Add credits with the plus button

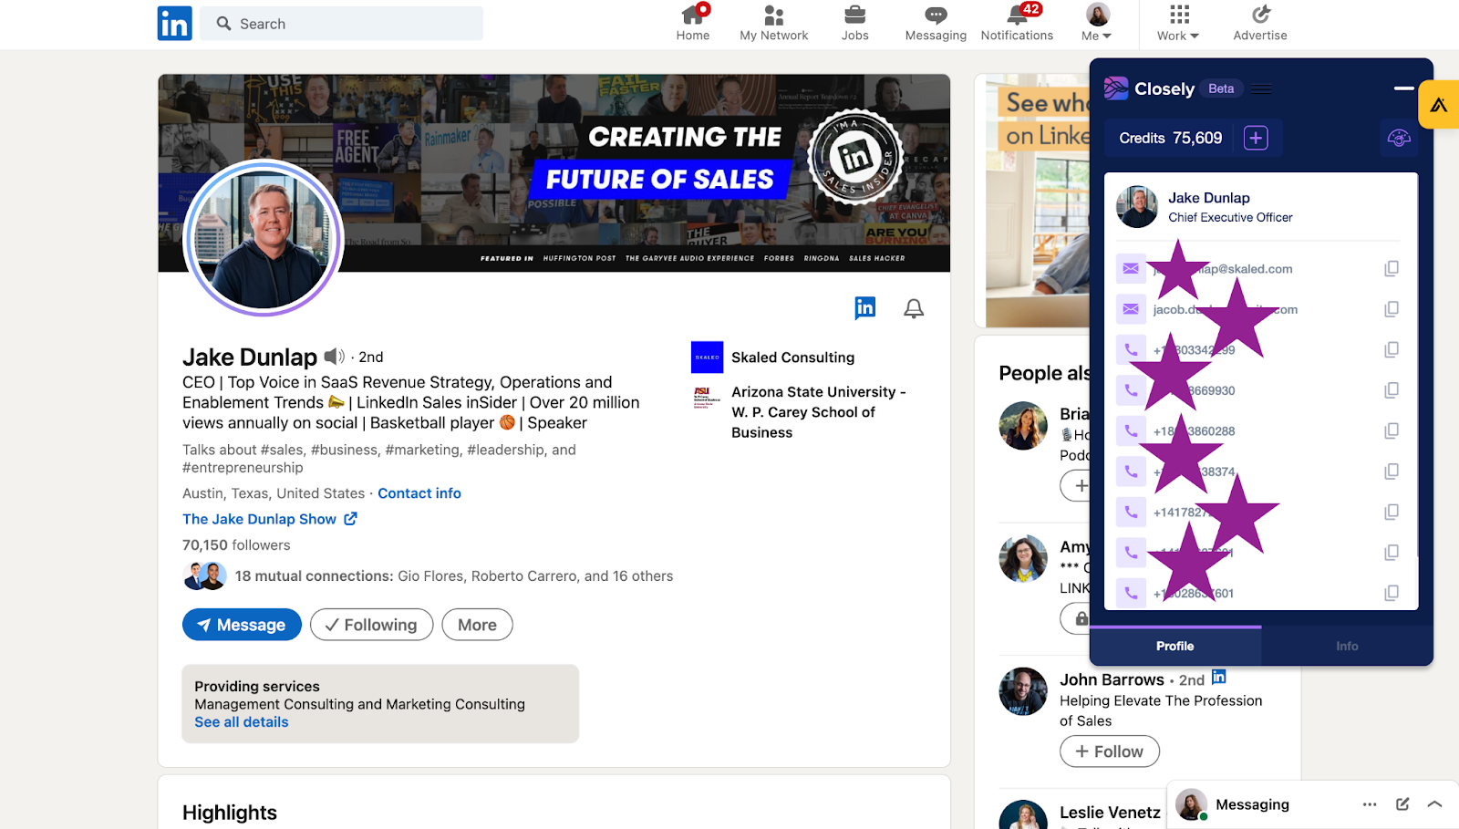pos(1256,138)
